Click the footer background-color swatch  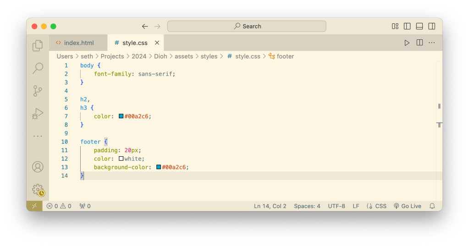coord(159,167)
